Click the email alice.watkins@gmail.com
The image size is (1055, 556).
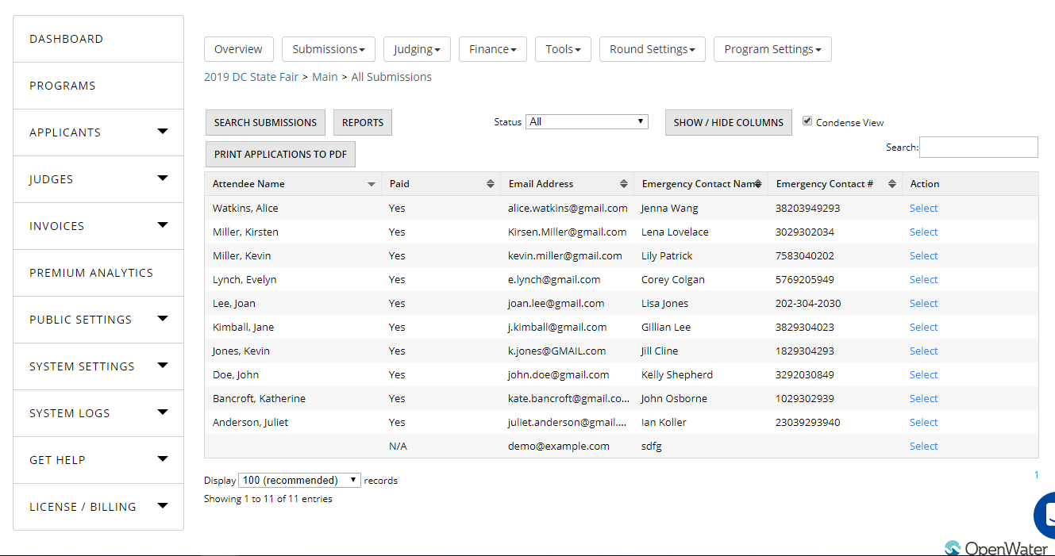(568, 208)
